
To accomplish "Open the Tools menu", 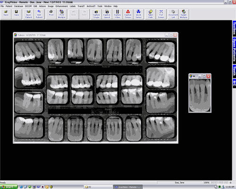I will click(x=100, y=6).
